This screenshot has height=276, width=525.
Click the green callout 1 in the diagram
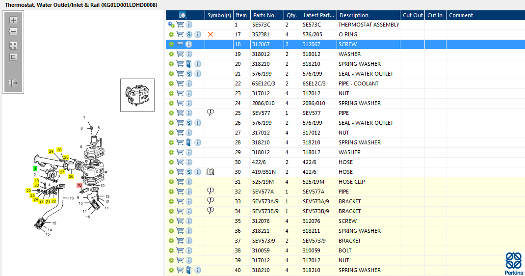point(35,168)
